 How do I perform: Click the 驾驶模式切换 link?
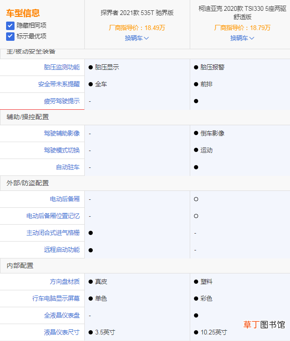click(62, 150)
